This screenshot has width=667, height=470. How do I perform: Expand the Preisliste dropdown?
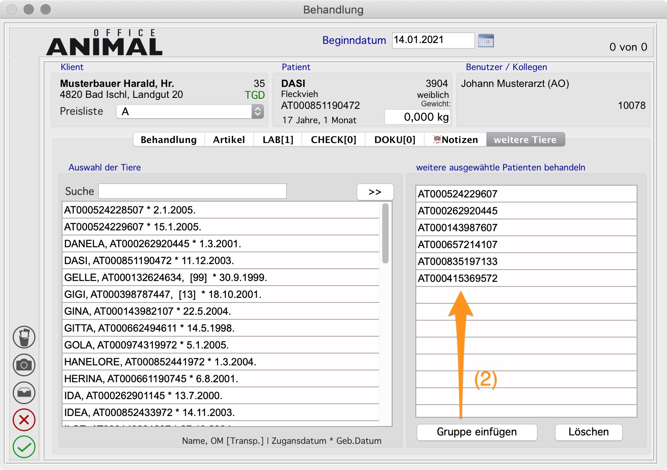(x=257, y=111)
